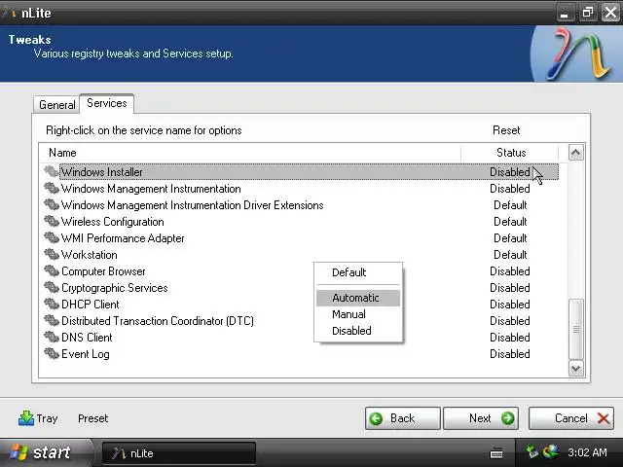Click the Workstation service gear icon
Screen dimensions: 623x467
coord(52,255)
